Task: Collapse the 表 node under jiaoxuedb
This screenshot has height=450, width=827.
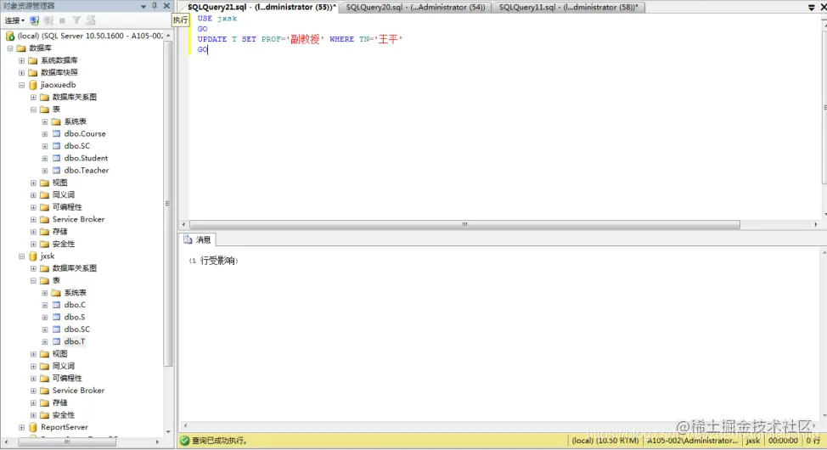Action: coord(33,110)
